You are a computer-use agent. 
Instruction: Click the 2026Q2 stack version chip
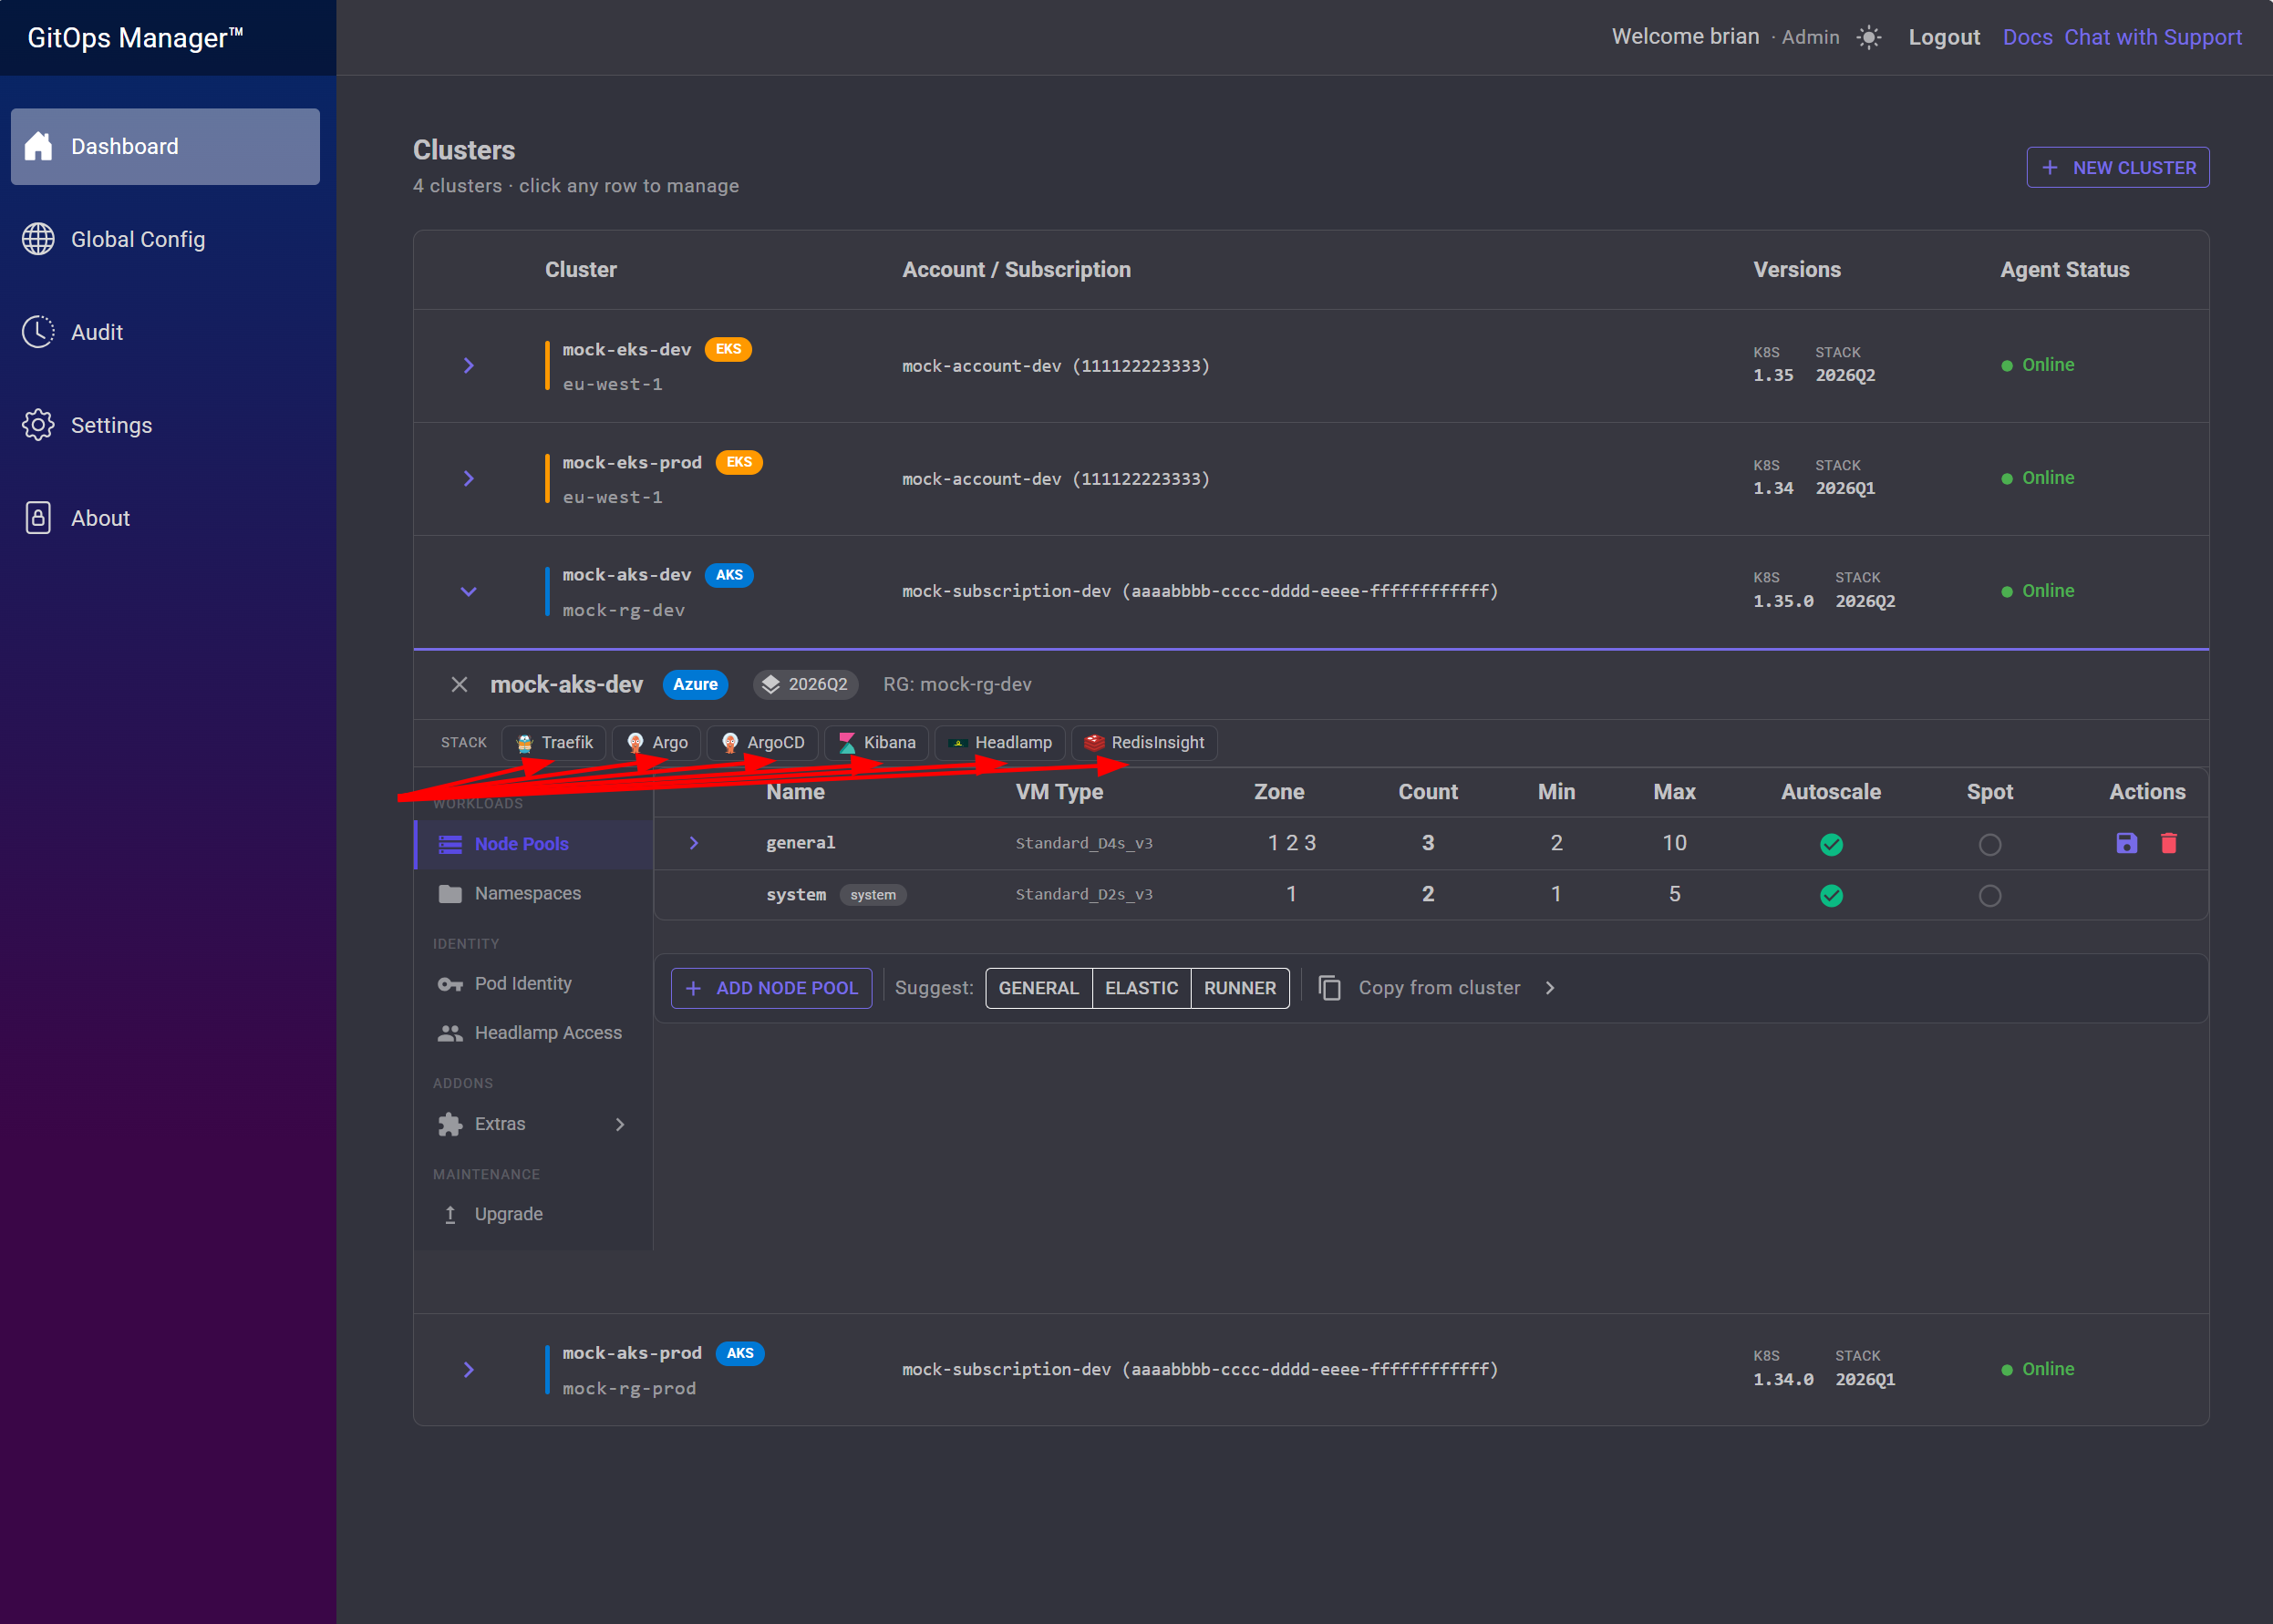[805, 684]
